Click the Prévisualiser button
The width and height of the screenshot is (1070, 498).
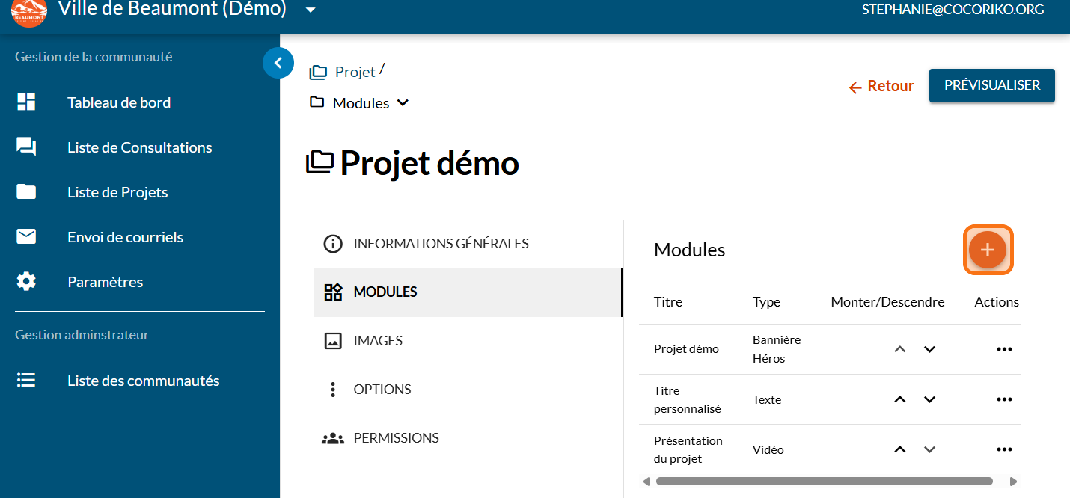(x=991, y=85)
